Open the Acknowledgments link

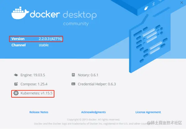click(x=93, y=112)
